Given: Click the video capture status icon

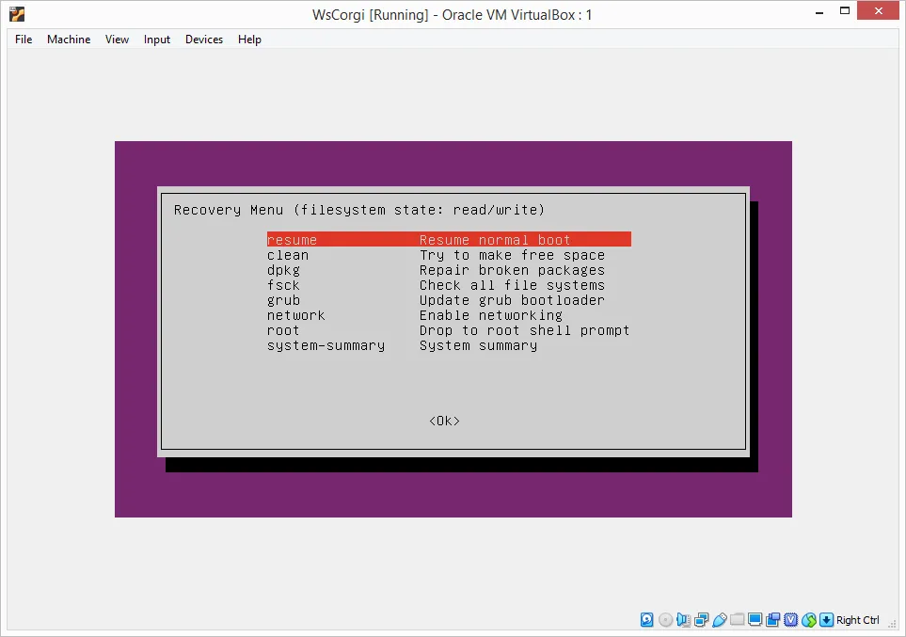Looking at the screenshot, I should tap(773, 620).
